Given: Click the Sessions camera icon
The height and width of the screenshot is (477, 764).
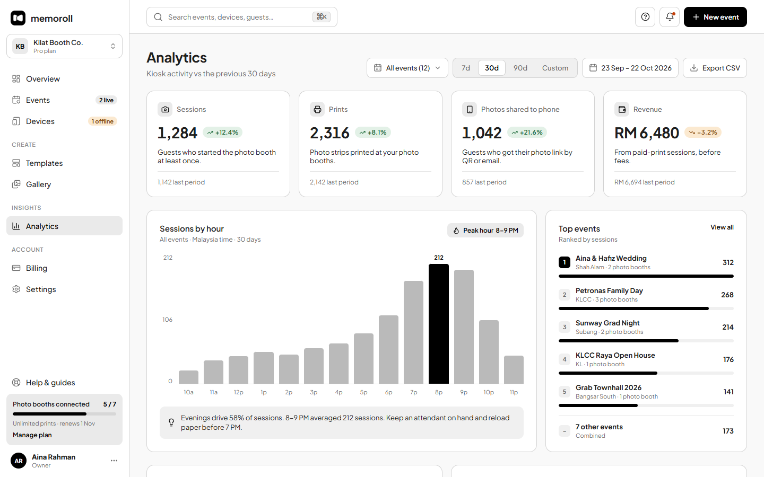Looking at the screenshot, I should tap(165, 109).
